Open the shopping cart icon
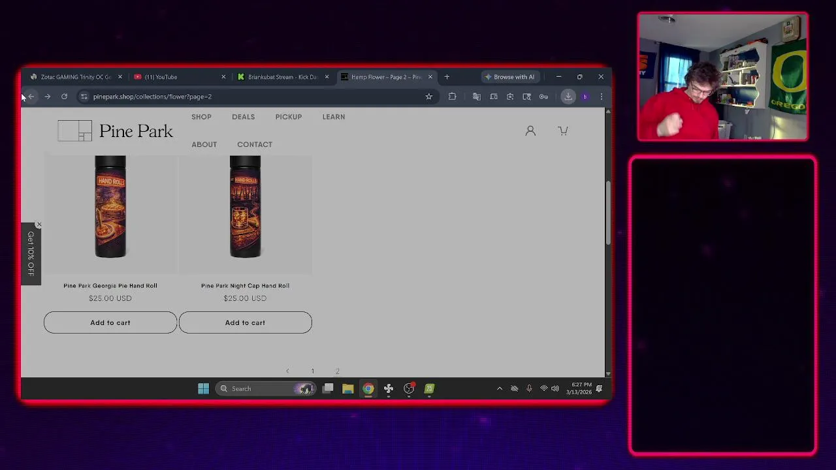Screen dimensions: 836x470 (563, 131)
